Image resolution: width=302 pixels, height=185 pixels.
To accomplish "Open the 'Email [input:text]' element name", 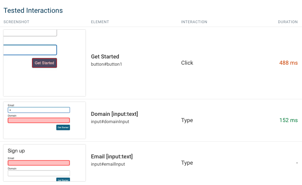I will tap(112, 157).
